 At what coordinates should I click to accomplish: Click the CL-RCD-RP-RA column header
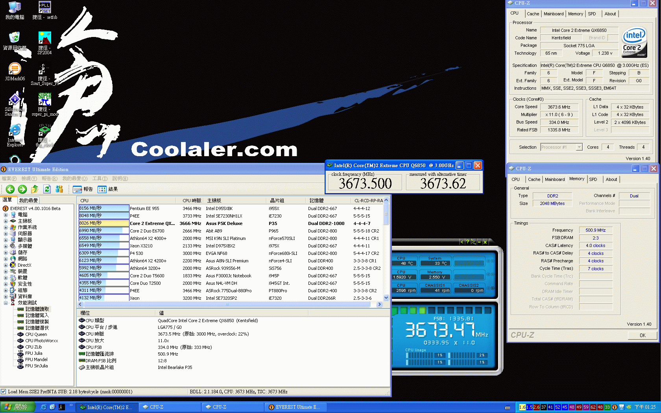click(368, 201)
